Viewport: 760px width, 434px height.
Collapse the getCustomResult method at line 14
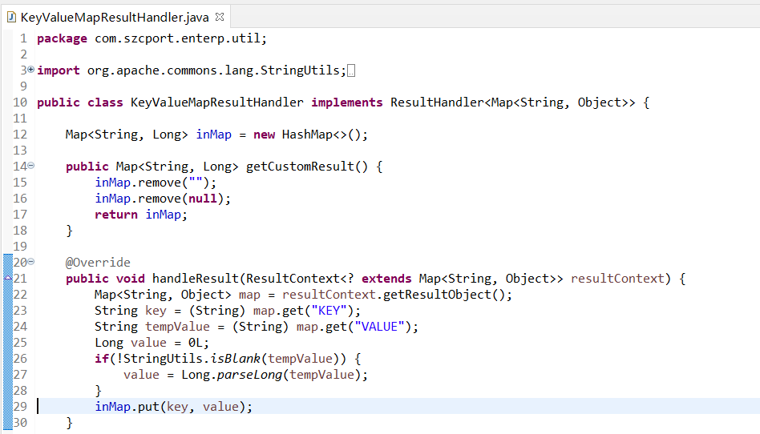click(31, 166)
